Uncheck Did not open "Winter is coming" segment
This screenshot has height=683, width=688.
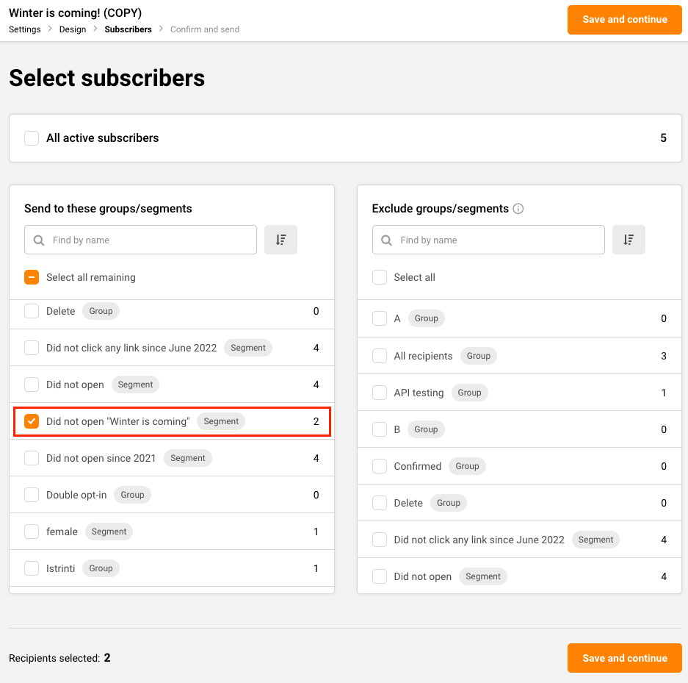coord(32,421)
